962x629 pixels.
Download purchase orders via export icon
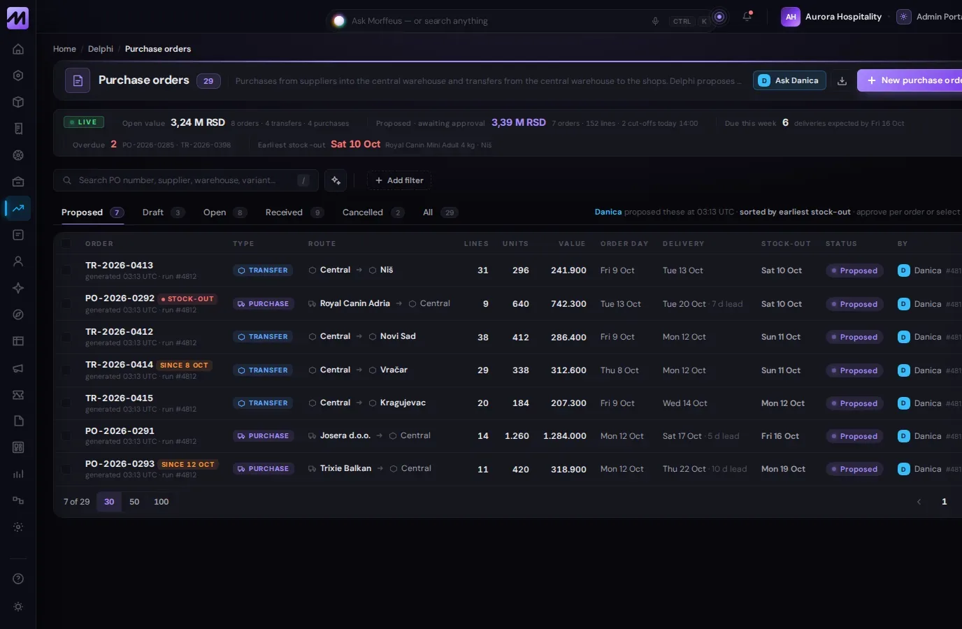pos(842,80)
